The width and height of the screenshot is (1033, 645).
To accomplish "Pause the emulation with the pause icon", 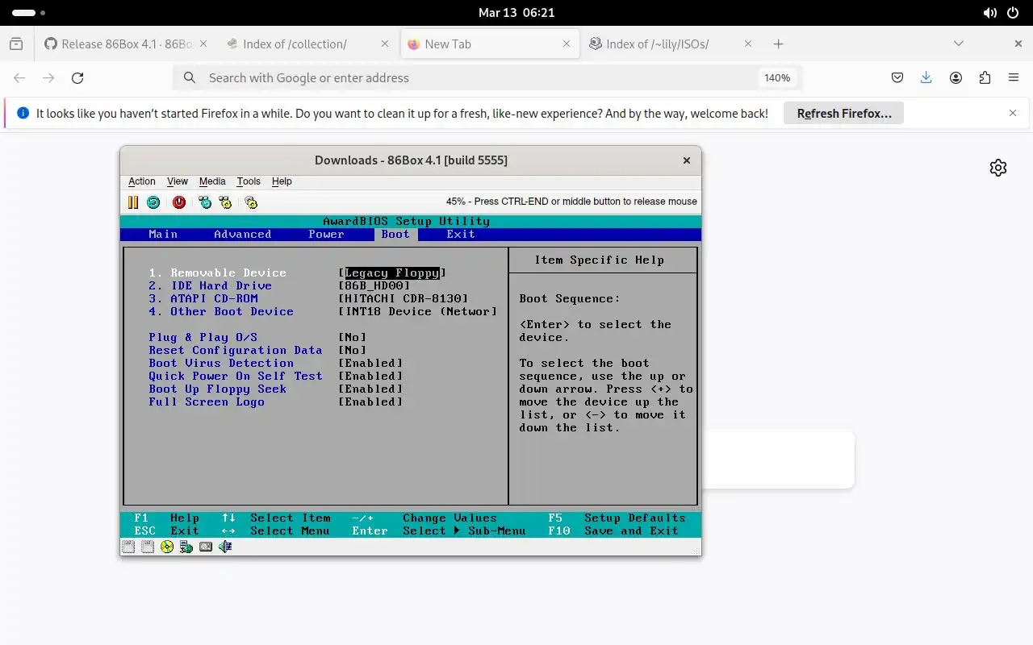I will point(133,202).
